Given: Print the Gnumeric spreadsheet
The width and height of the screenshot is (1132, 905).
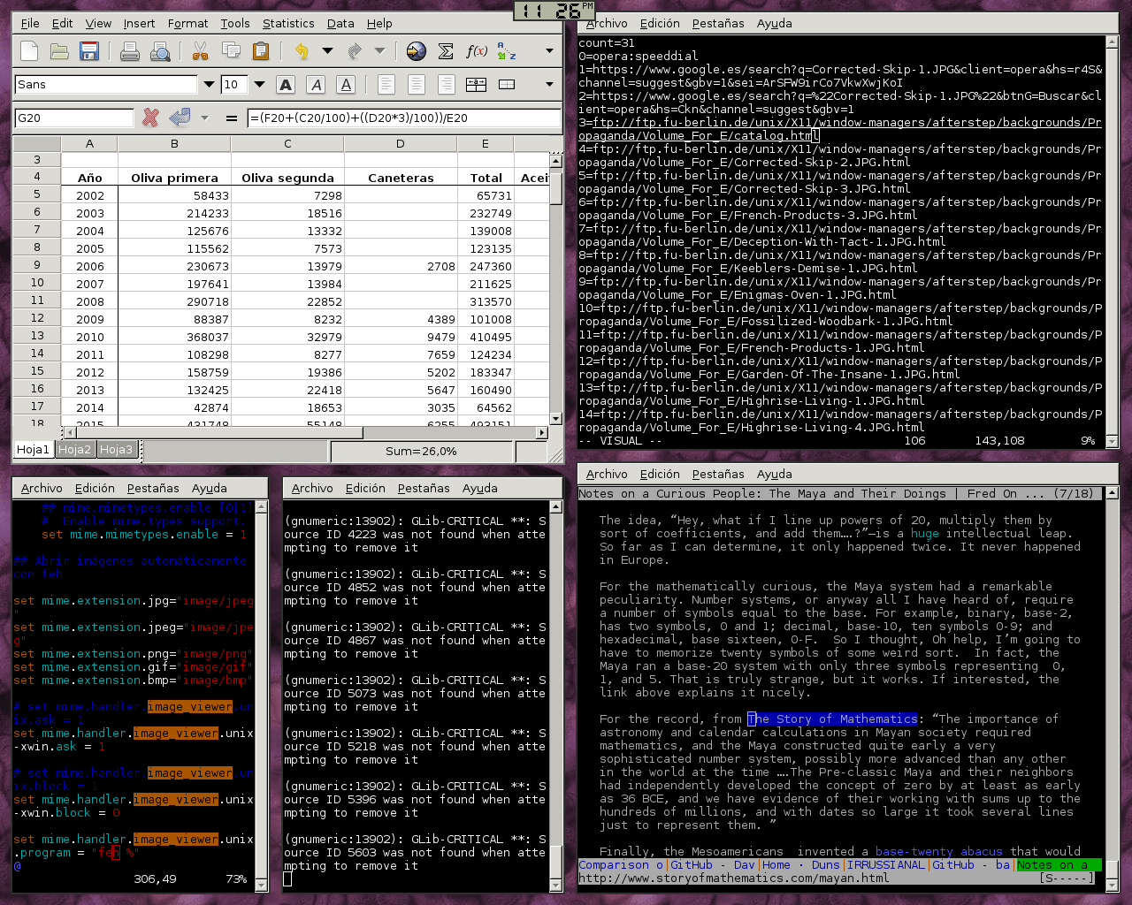Looking at the screenshot, I should pos(129,51).
